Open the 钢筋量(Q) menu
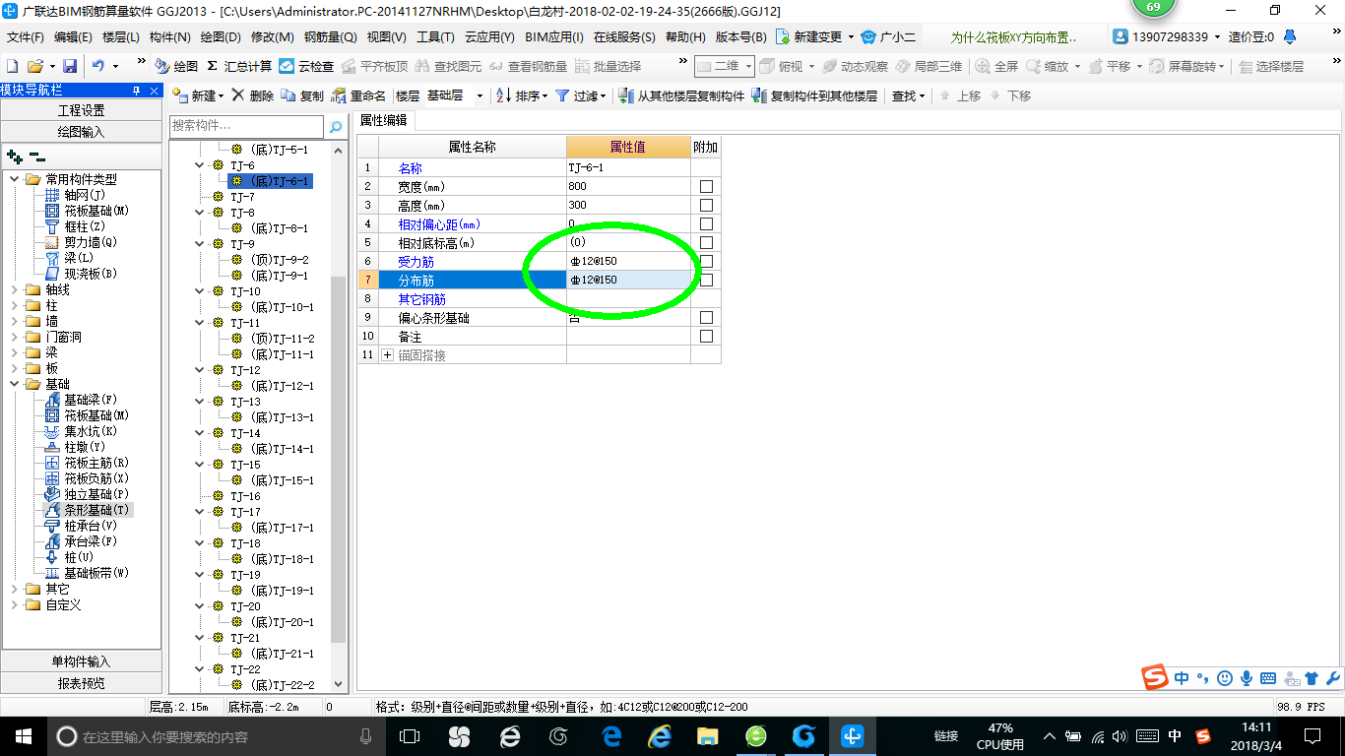Viewport: 1345px width, 756px height. 331,37
